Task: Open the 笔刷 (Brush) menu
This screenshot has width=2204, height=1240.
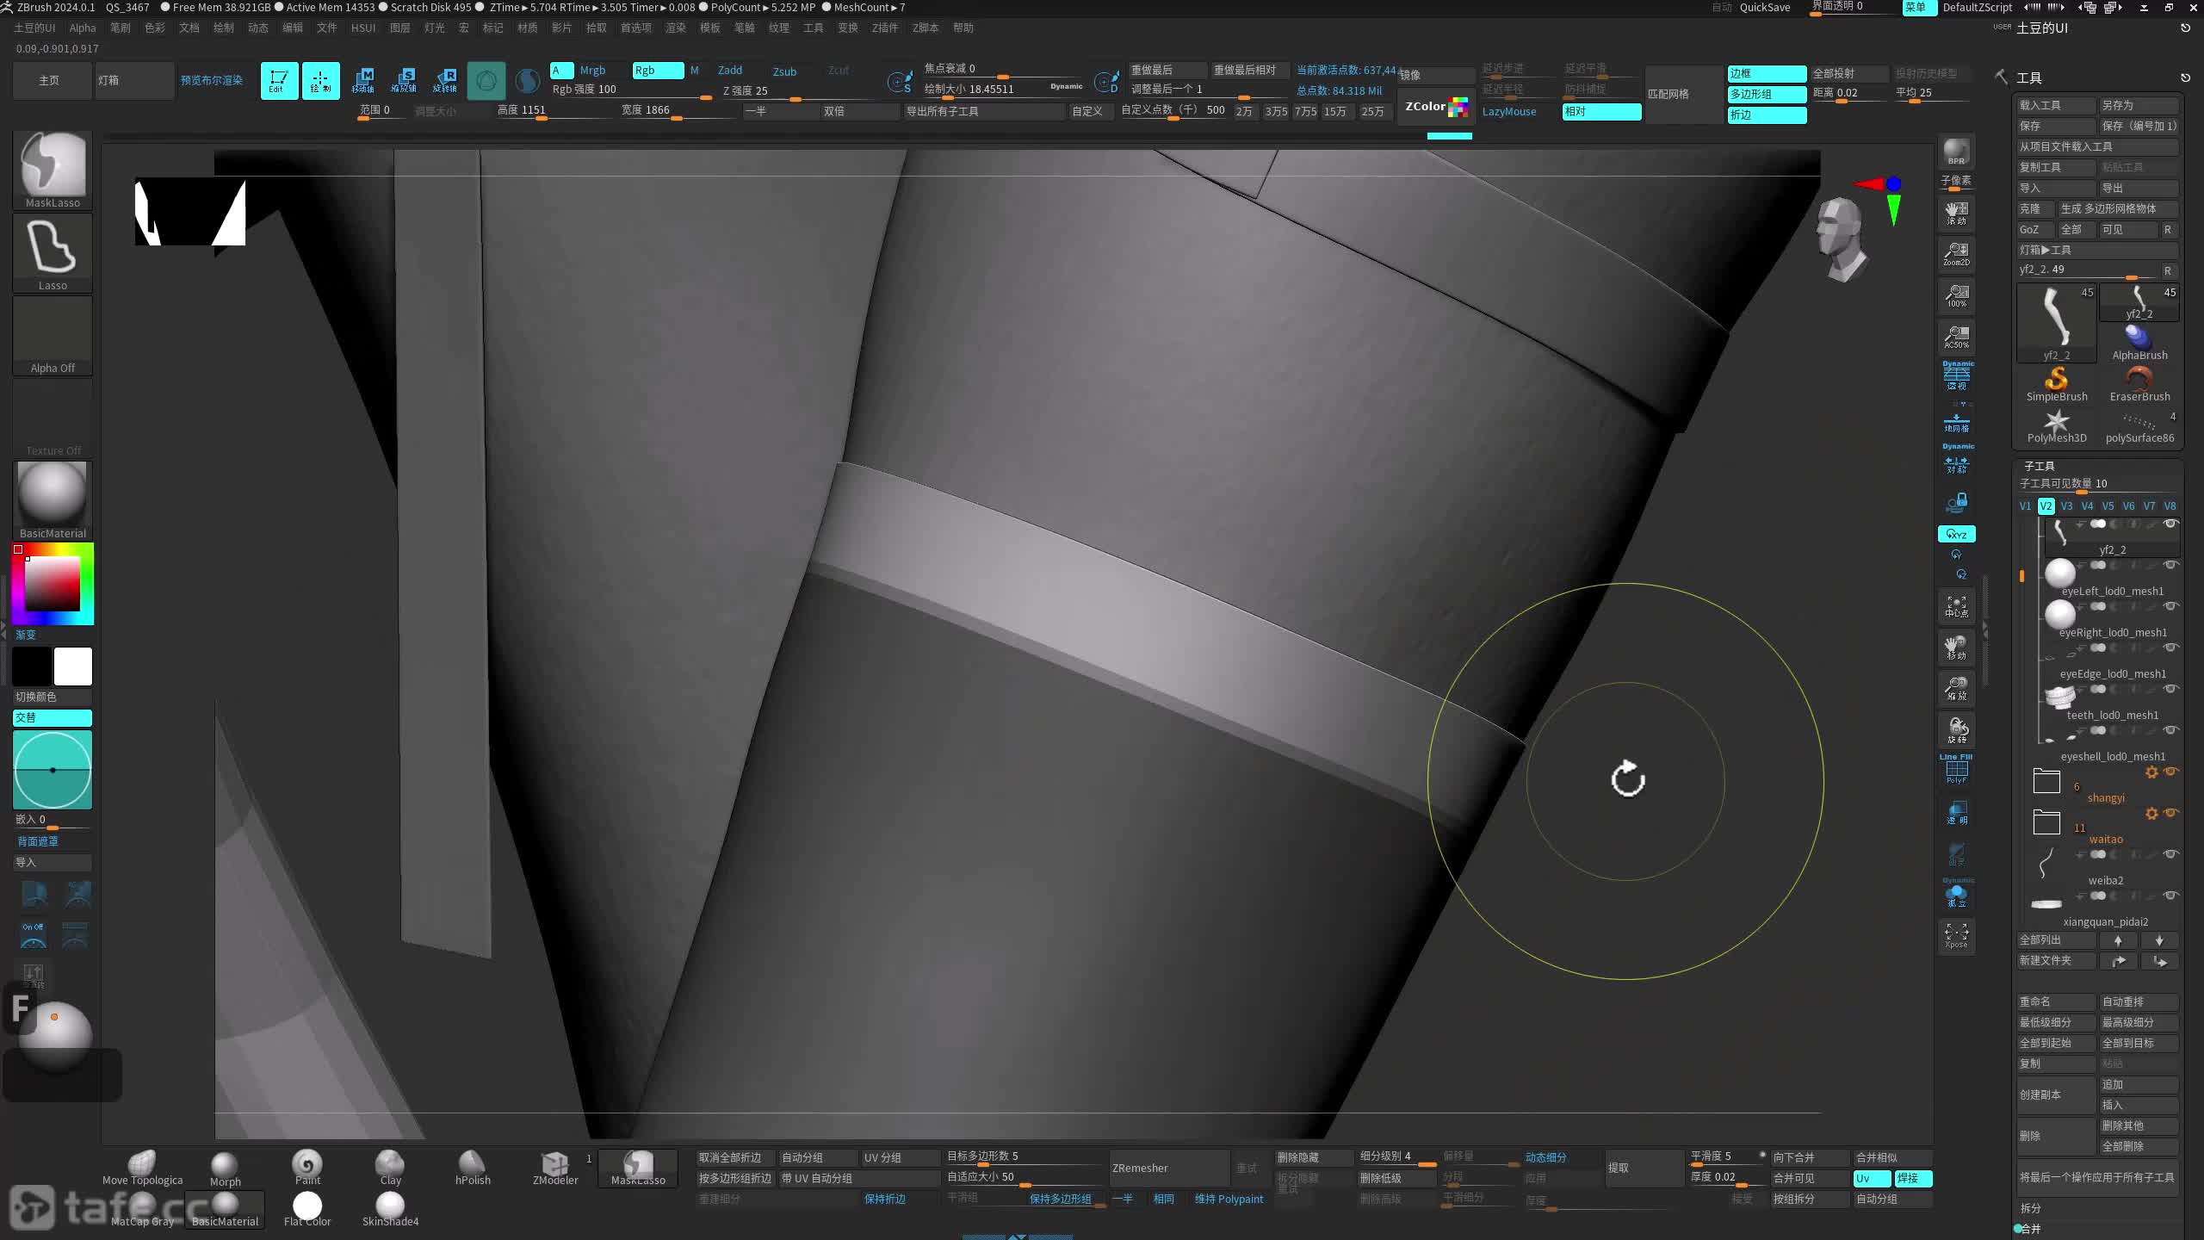Action: click(x=121, y=28)
